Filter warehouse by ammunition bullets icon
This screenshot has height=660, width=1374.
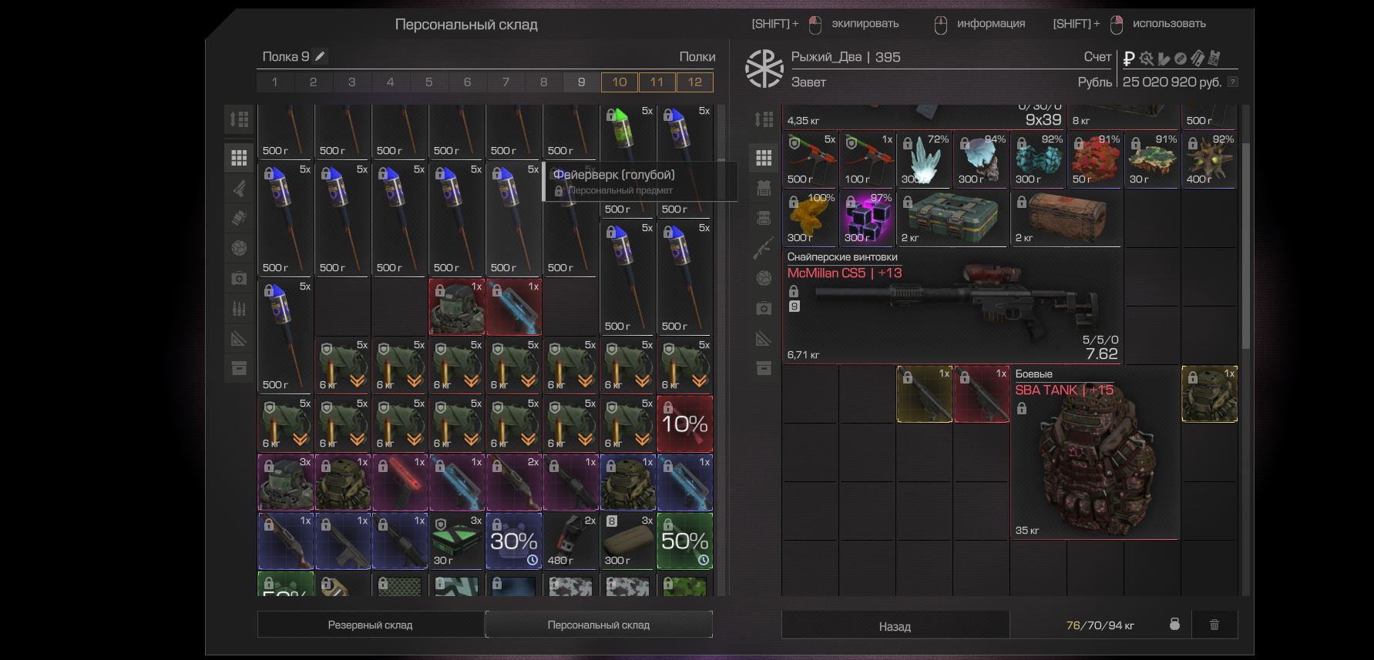click(x=239, y=308)
